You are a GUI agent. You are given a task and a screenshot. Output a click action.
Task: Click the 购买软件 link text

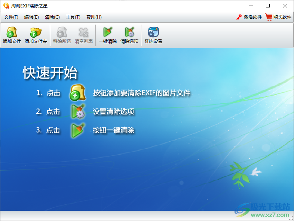282,17
